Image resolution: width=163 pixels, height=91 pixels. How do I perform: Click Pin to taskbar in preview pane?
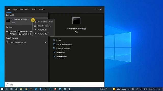[61, 57]
